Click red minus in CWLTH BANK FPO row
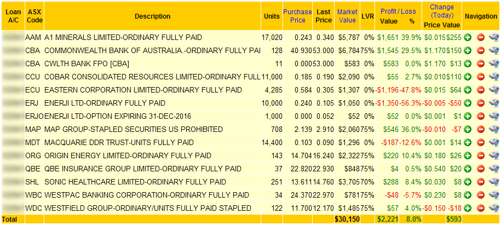 481,64
